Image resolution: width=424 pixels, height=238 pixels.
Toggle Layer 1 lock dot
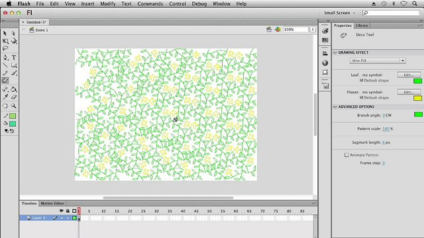click(68, 218)
